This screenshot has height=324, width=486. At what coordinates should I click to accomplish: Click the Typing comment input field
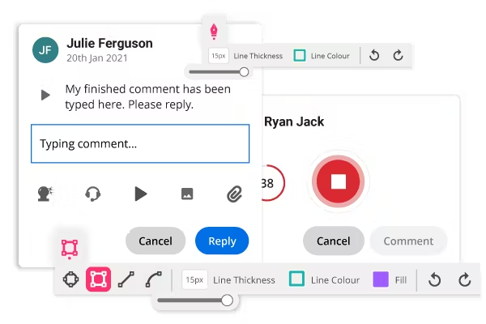pos(140,143)
